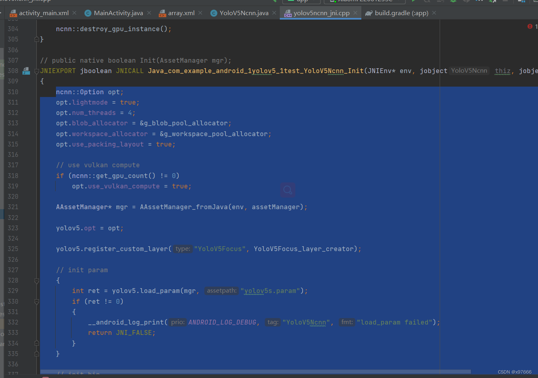Screen dimensions: 538x378
Task: Click the Java_com_example_android_1yolov5_1test_YoloV5Ncnn_Init function name
Action: [256, 71]
